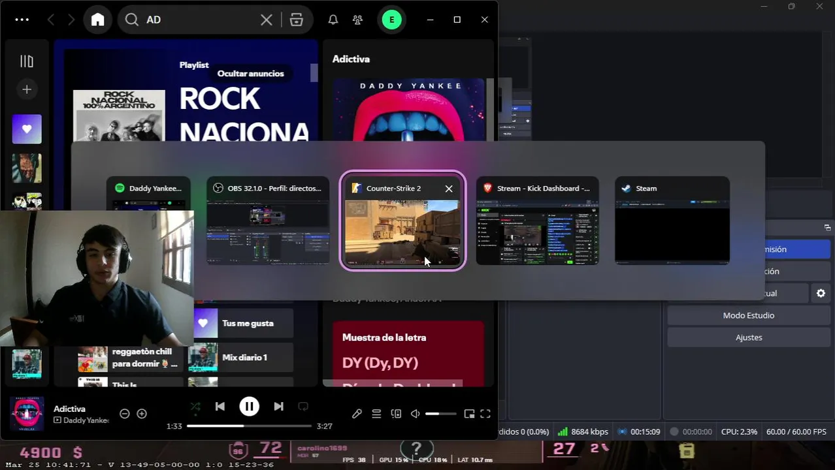Go to Spotify Home
This screenshot has width=835, height=470.
pyautogui.click(x=97, y=20)
